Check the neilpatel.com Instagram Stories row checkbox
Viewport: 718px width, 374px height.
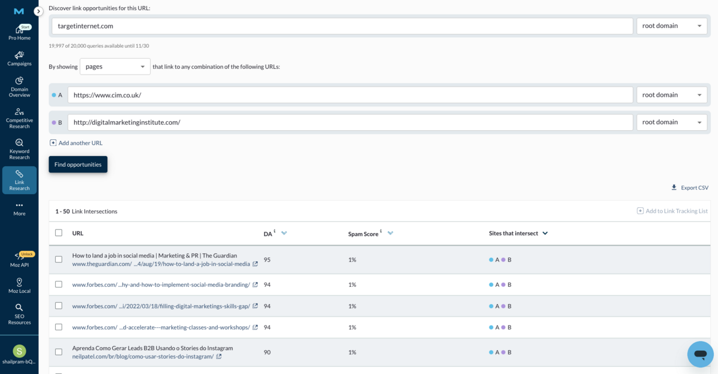point(59,352)
